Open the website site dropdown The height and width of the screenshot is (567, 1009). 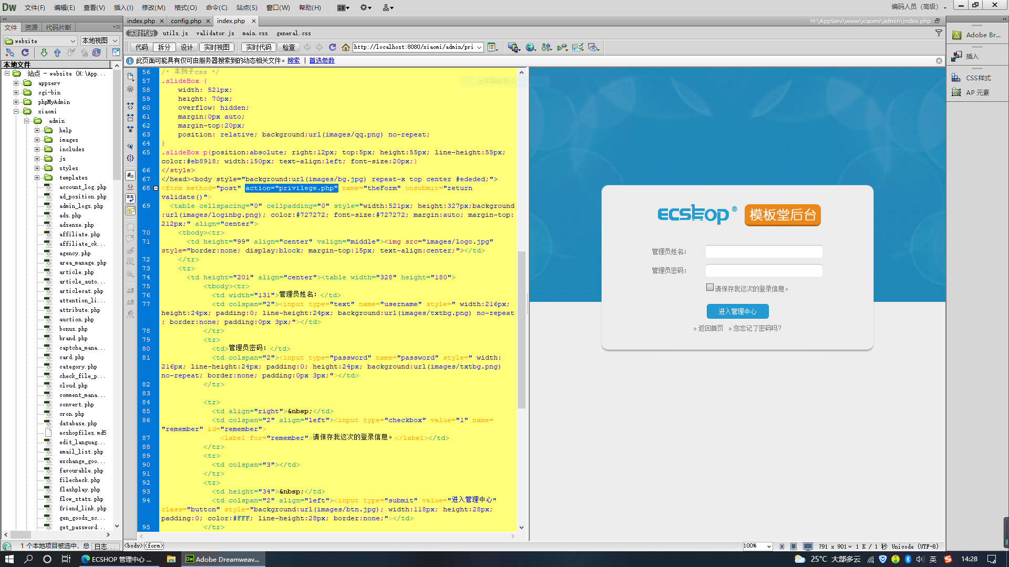(x=40, y=40)
